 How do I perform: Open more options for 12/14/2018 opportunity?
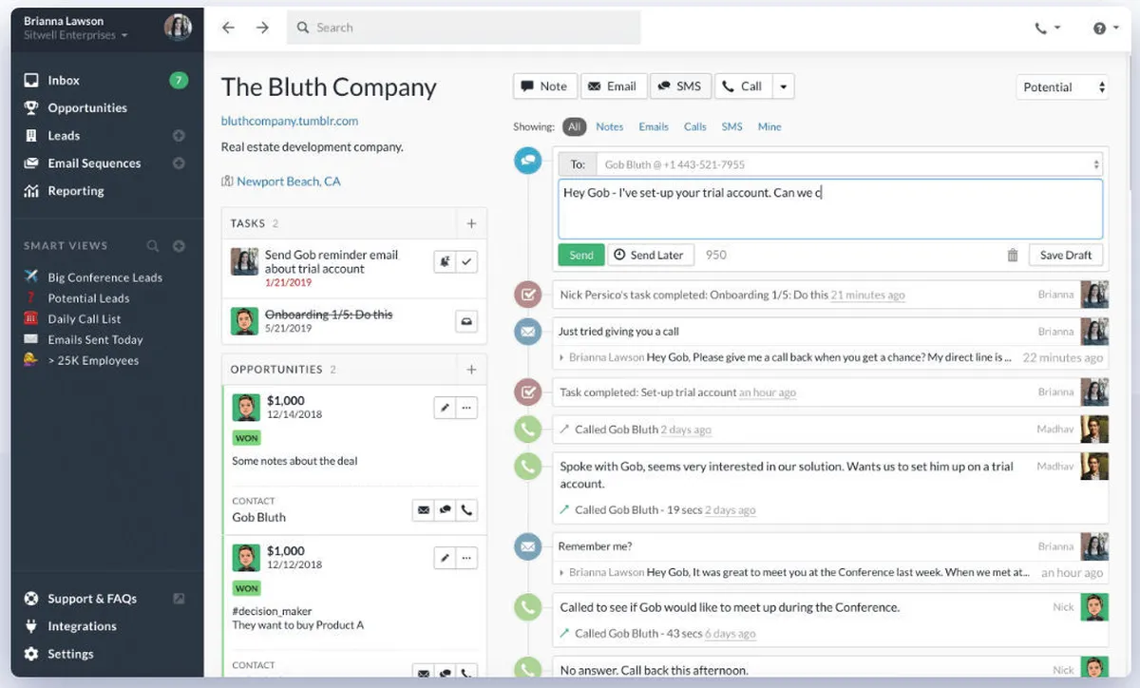[466, 408]
